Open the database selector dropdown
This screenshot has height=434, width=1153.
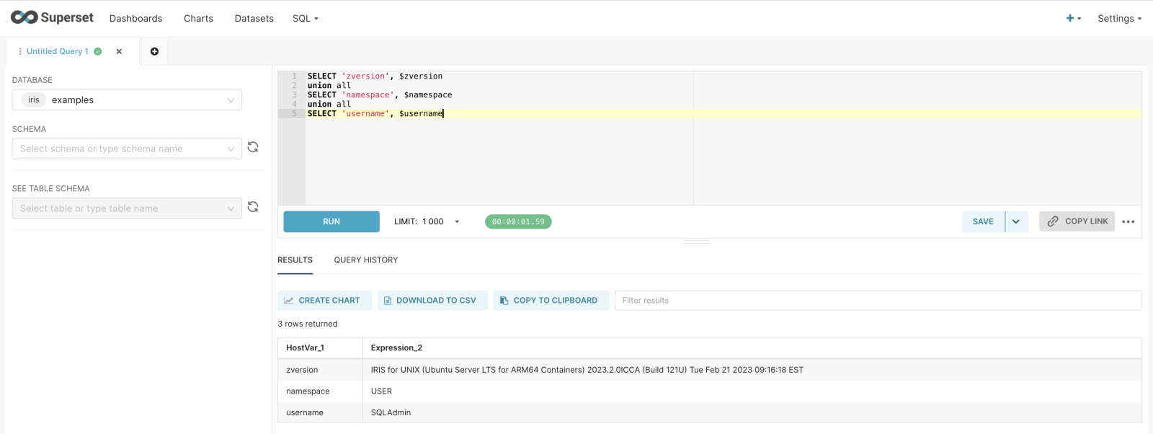pos(127,100)
